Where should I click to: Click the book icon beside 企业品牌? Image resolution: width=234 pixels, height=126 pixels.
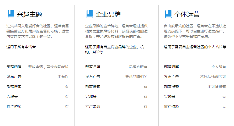(89, 14)
